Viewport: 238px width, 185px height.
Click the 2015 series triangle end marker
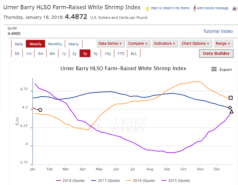pyautogui.click(x=232, y=112)
